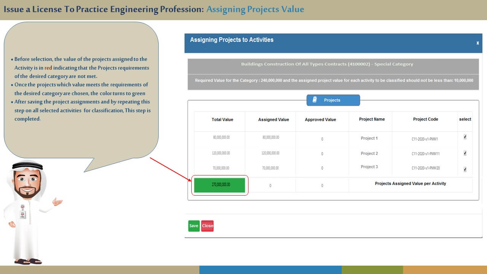Click the Assigned Value column header
Image resolution: width=487 pixels, height=274 pixels.
273,119
